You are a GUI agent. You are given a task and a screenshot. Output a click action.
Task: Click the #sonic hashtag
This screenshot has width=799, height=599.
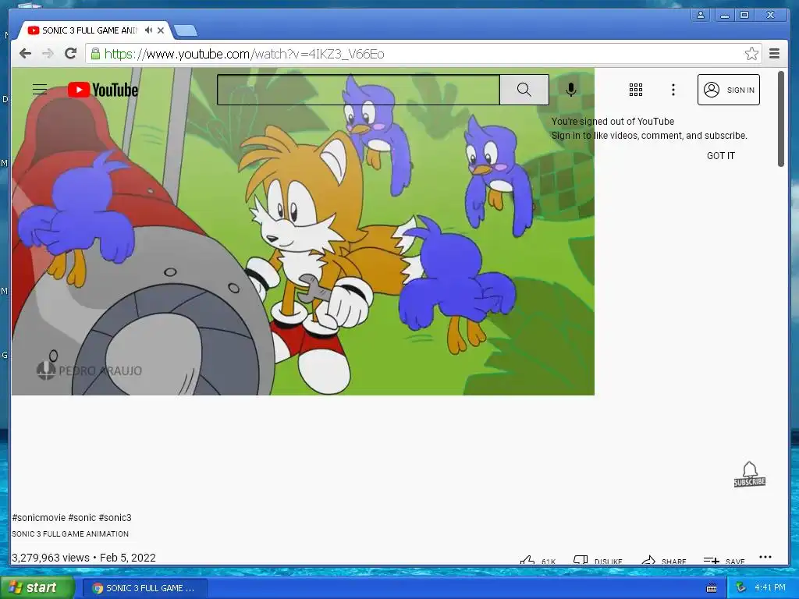coord(82,518)
